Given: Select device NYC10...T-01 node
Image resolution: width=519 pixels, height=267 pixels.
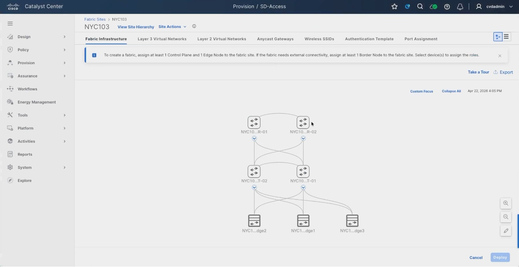Looking at the screenshot, I should [x=303, y=171].
